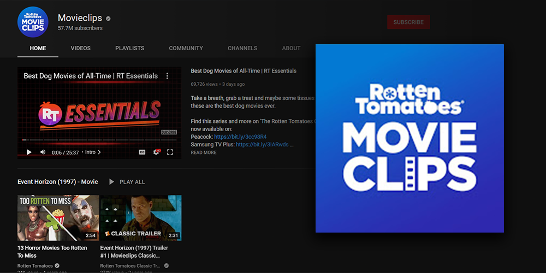Click the SUBSCRIBE watermark inside the video
Screen dimensions: 546x273
point(169,132)
